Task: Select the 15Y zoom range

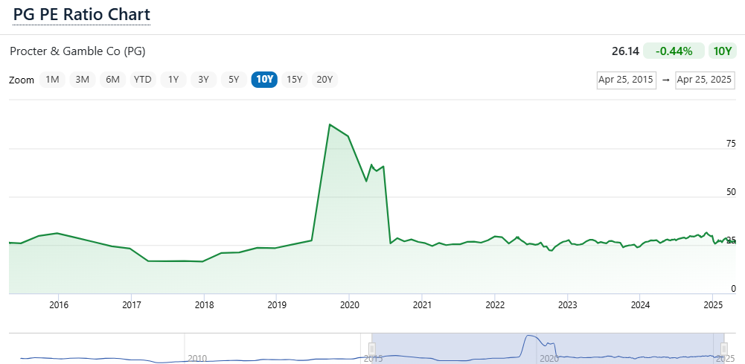Action: pyautogui.click(x=295, y=80)
